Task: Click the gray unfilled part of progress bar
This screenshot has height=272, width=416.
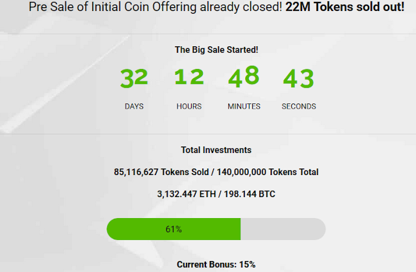Action: (x=283, y=229)
